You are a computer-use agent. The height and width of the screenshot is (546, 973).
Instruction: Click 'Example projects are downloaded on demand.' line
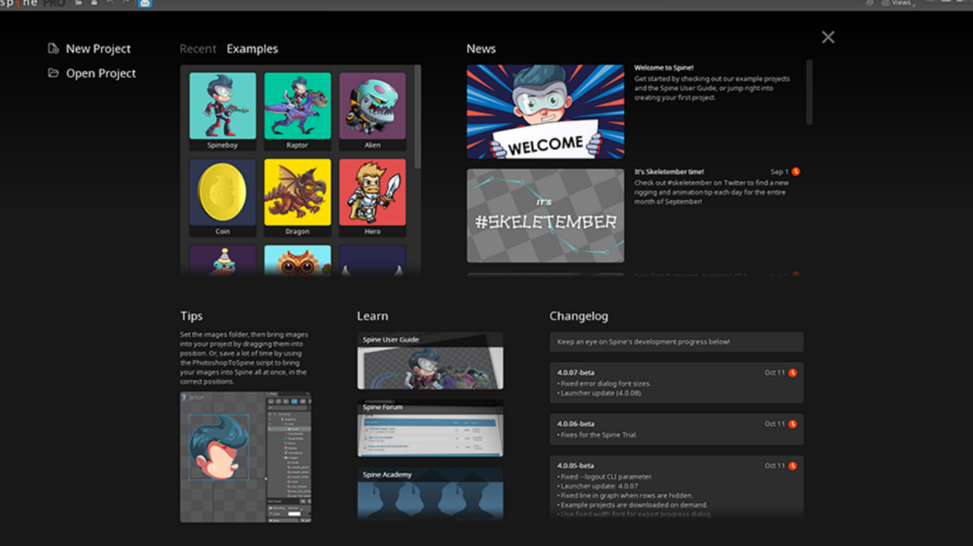[x=632, y=505]
